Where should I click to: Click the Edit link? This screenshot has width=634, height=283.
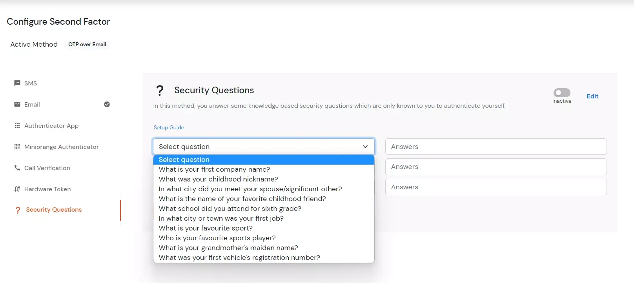[592, 96]
